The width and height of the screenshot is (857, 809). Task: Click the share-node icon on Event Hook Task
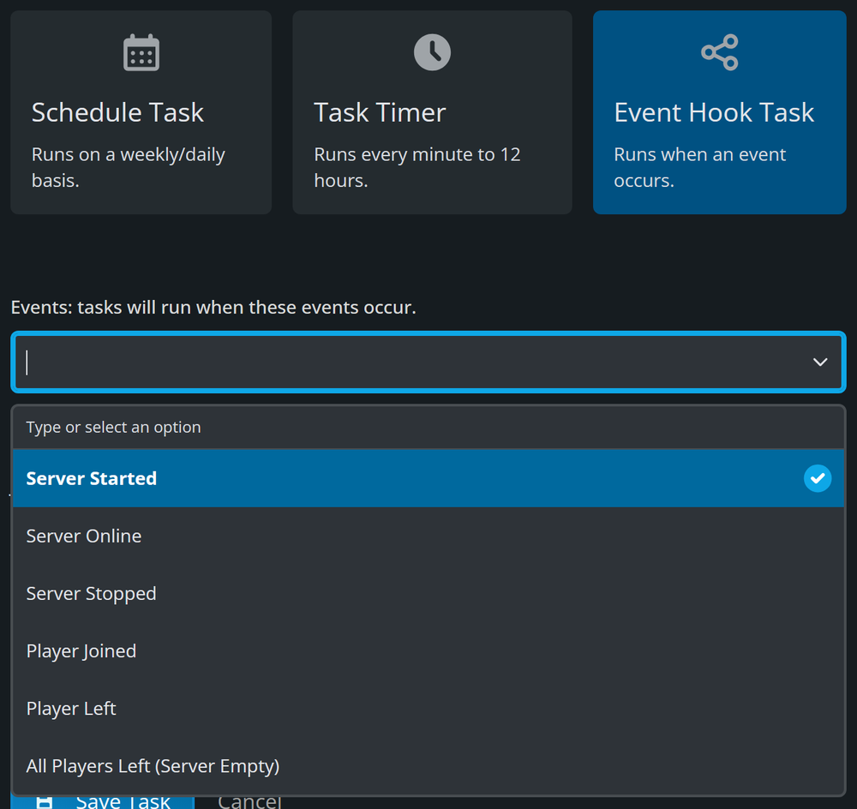coord(719,52)
